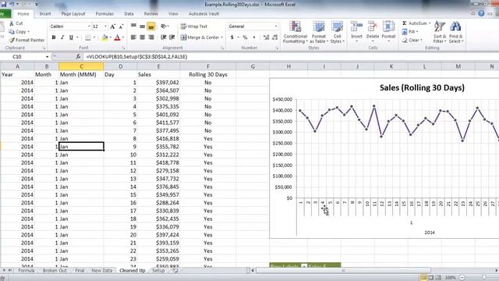Apply the yellow Fill Color
The width and height of the screenshot is (499, 281).
coord(104,37)
